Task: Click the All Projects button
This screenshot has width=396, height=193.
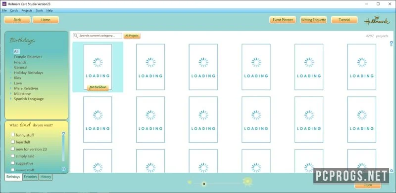Action: pyautogui.click(x=132, y=36)
